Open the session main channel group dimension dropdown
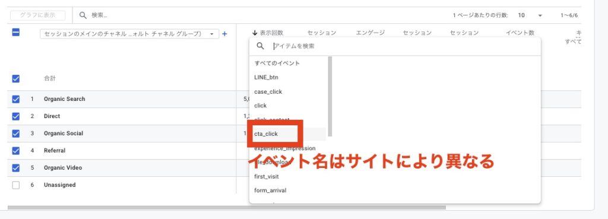 [x=129, y=34]
